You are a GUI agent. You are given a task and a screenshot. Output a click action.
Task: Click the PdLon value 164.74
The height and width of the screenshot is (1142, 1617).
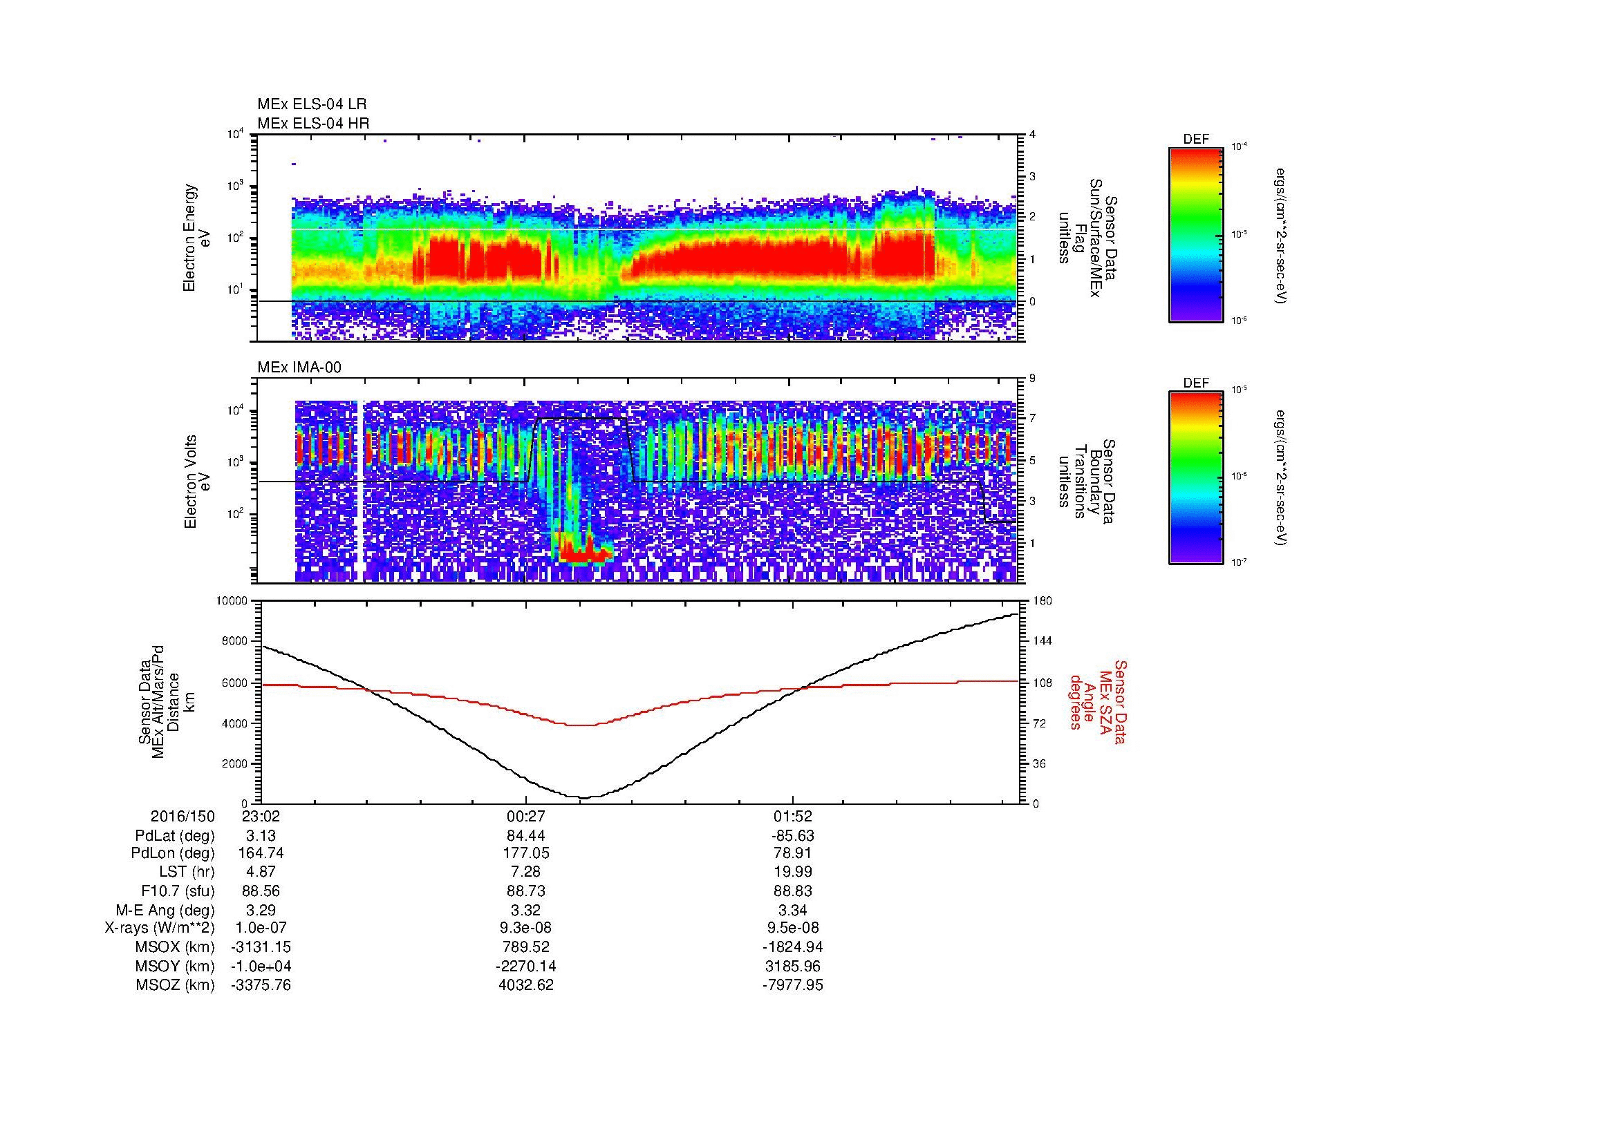(261, 853)
